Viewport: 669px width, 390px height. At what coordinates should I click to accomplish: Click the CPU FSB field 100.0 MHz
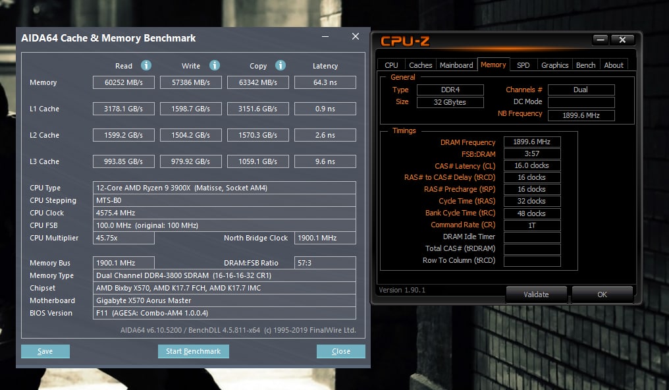tap(225, 225)
